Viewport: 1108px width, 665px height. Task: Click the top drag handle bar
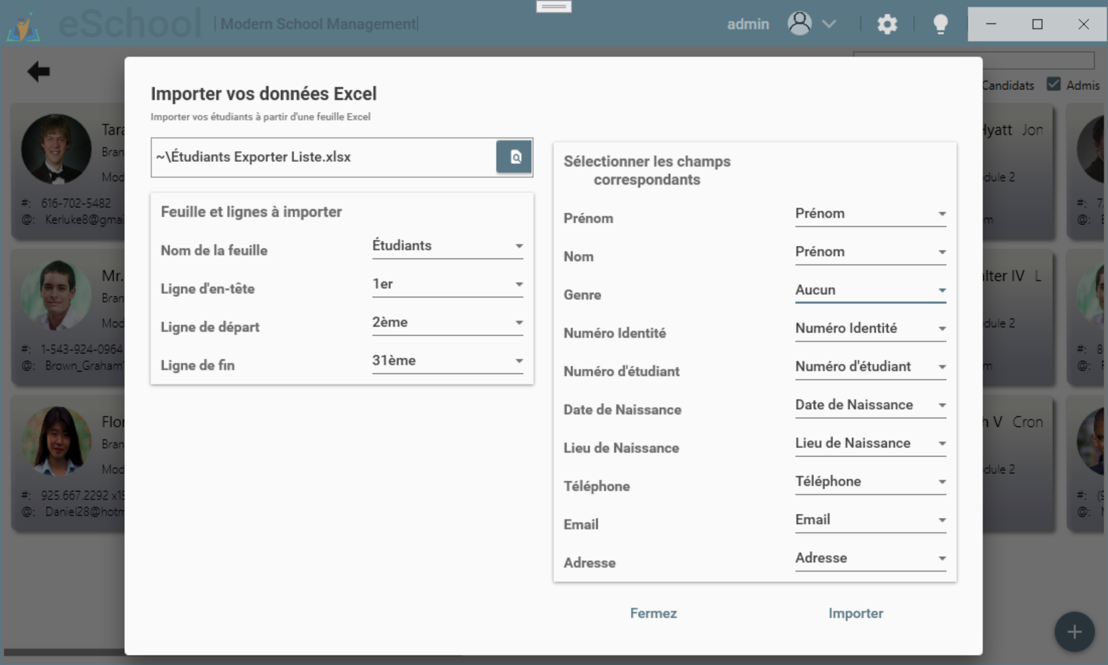click(554, 7)
